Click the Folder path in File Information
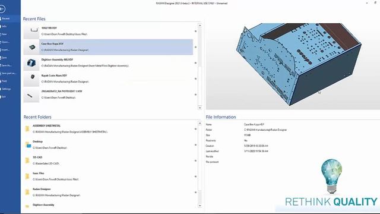The image size is (380, 214). coord(265,130)
